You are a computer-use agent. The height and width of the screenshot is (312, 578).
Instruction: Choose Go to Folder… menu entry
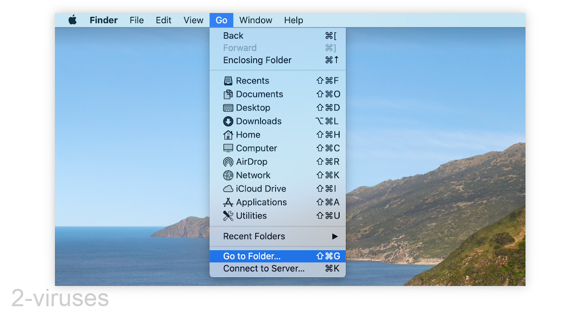click(x=252, y=257)
